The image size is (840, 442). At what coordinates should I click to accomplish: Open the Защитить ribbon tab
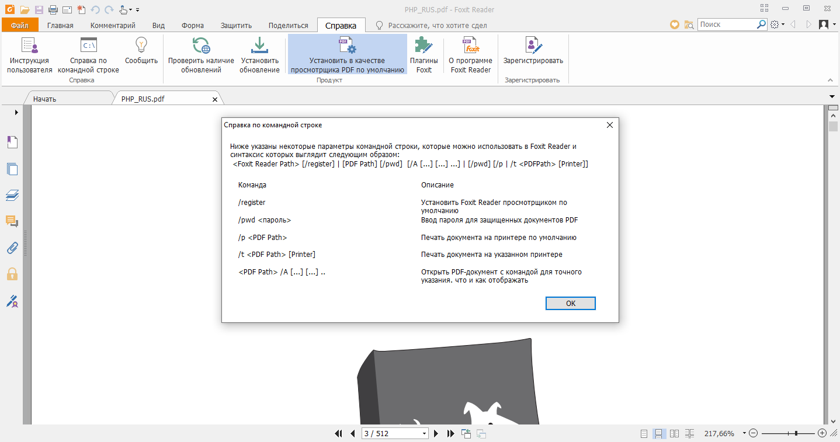[x=236, y=25]
